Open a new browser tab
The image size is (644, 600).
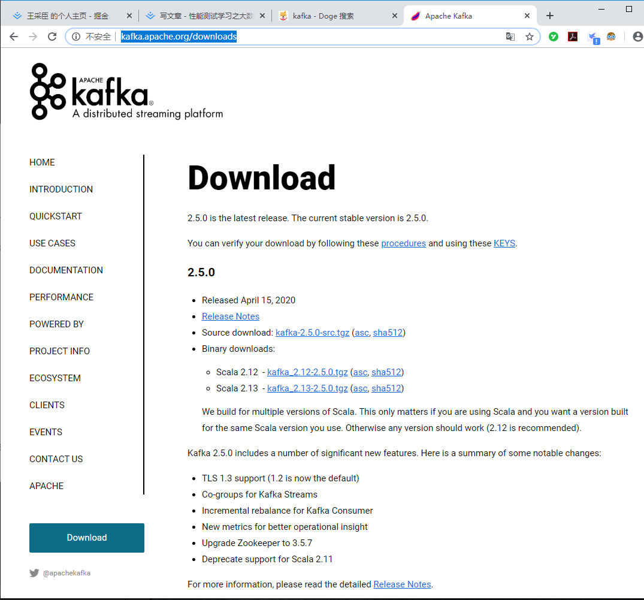pos(550,16)
